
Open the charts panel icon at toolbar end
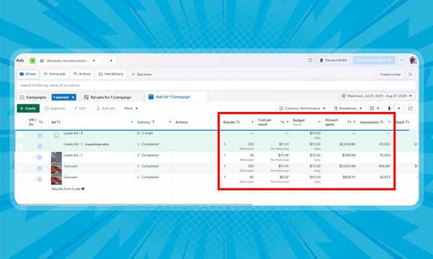tap(410, 108)
